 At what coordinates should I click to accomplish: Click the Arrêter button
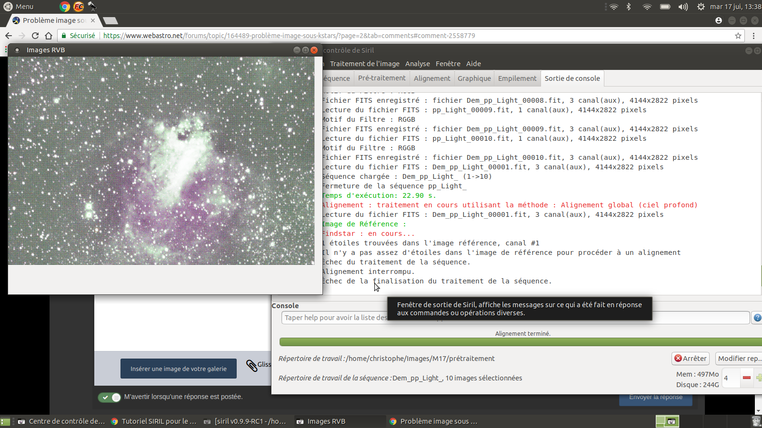pos(691,359)
